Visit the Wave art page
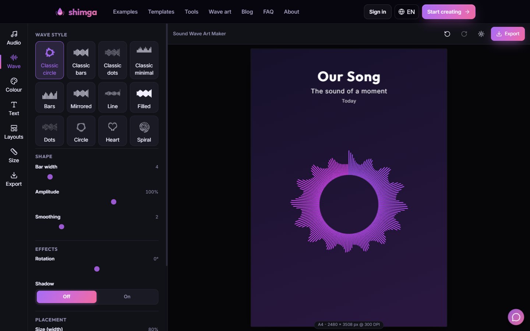Screen dimensions: 530x331 click(x=220, y=12)
